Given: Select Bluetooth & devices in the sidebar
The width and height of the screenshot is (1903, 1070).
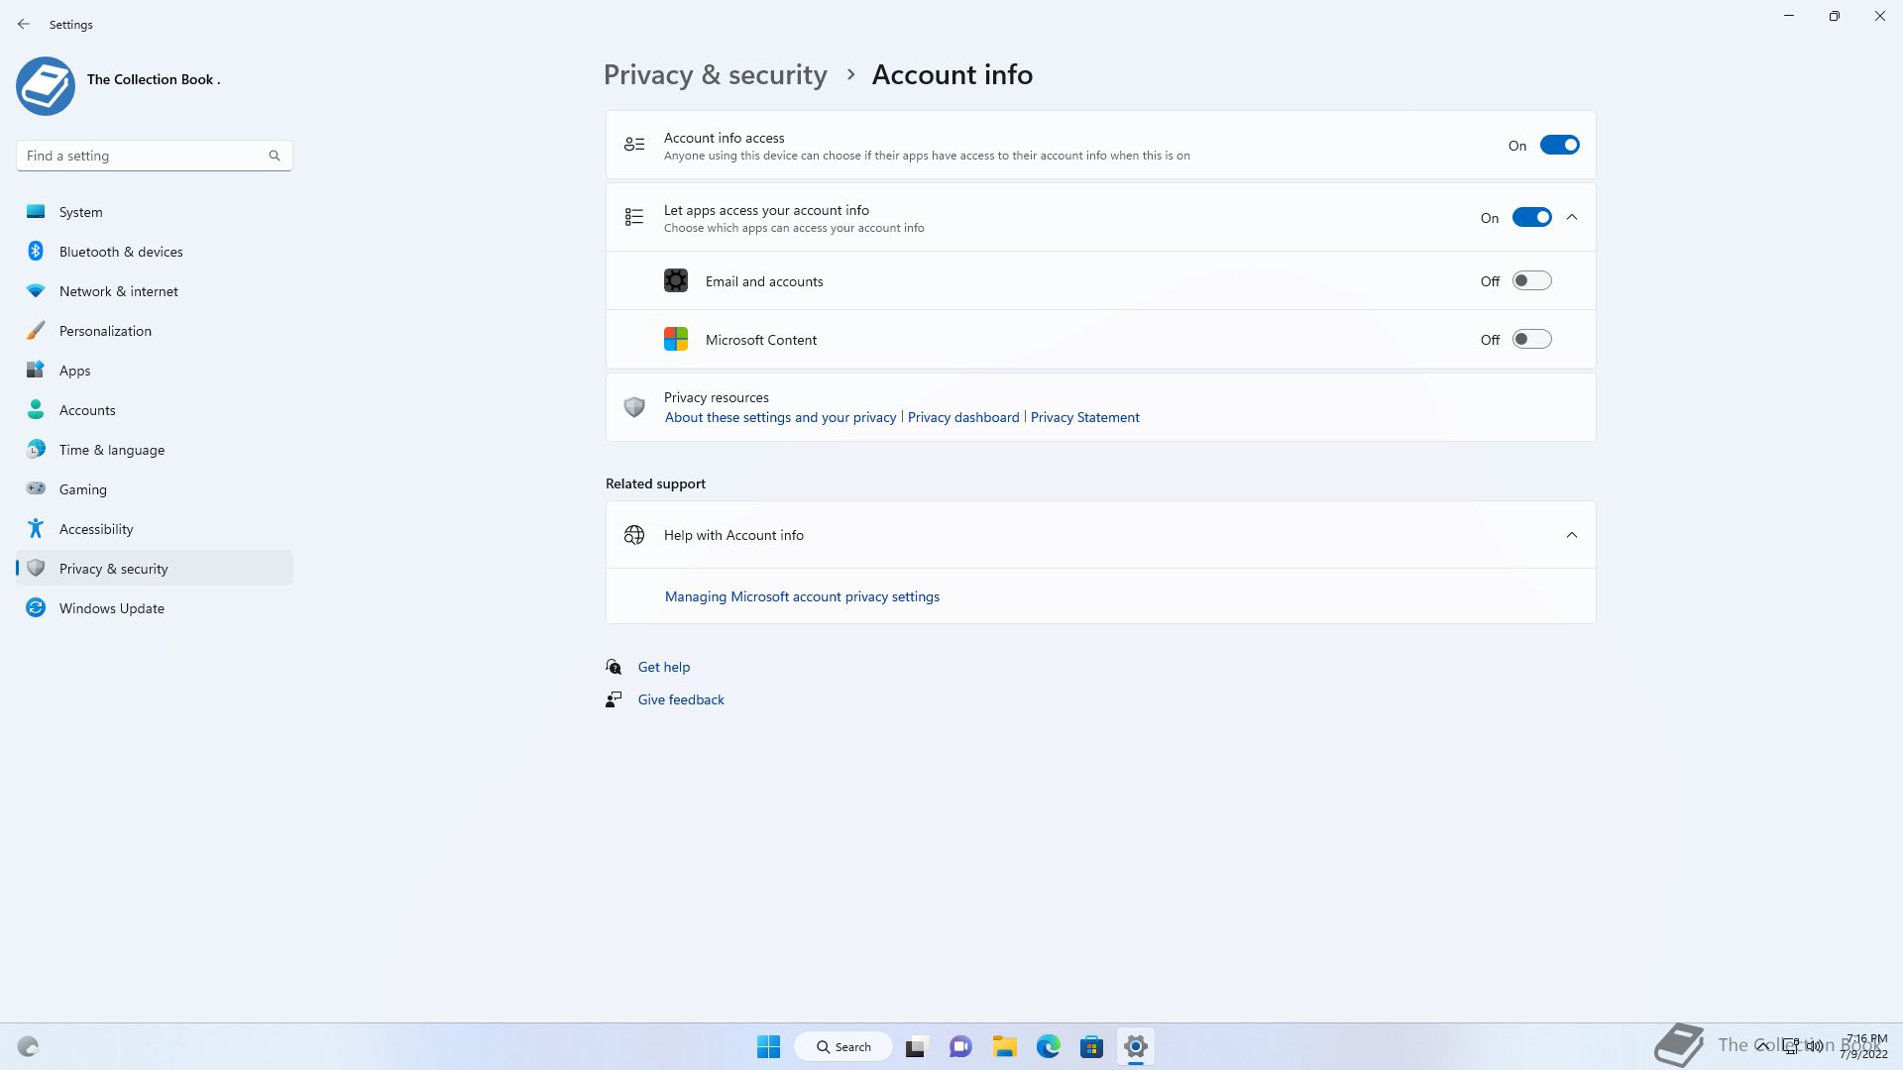Looking at the screenshot, I should [155, 252].
